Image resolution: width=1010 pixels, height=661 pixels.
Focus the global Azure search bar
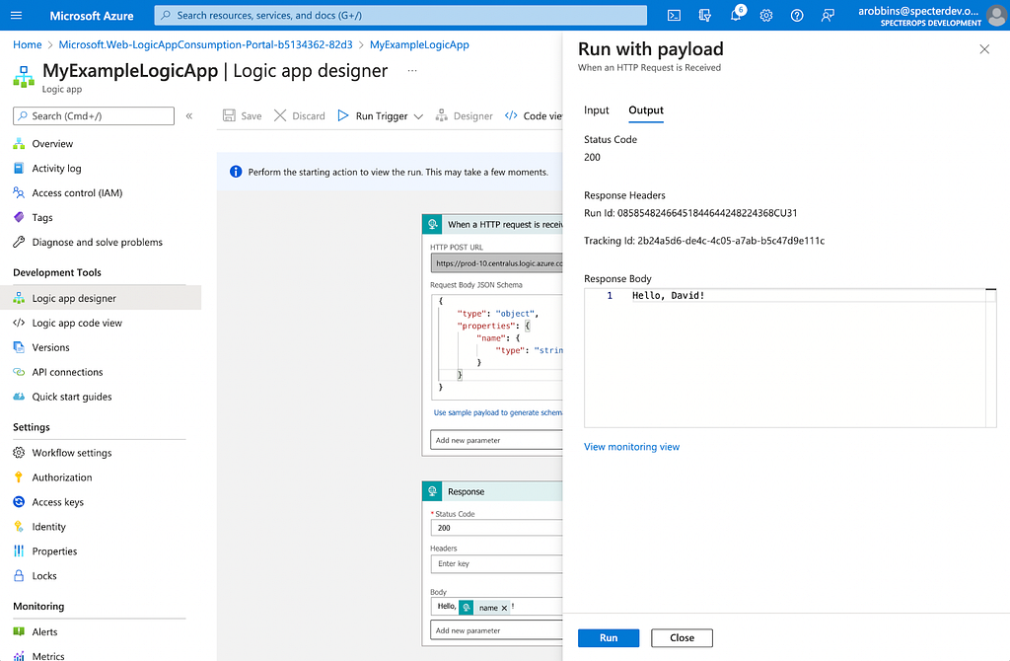(x=400, y=16)
